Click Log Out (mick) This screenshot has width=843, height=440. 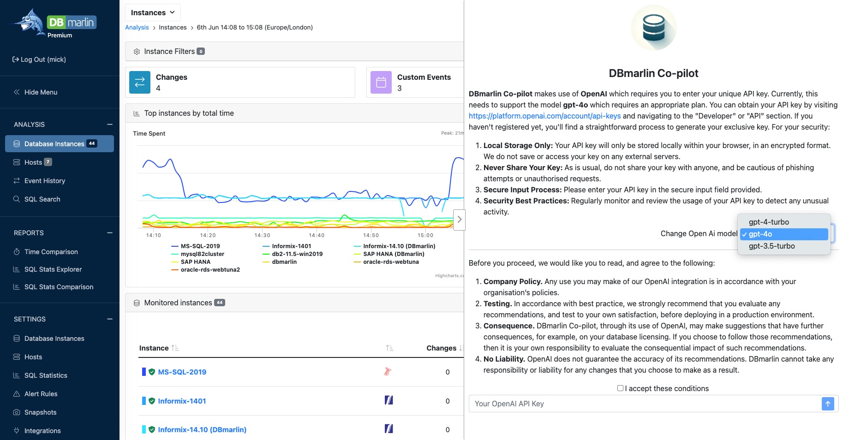pyautogui.click(x=39, y=59)
